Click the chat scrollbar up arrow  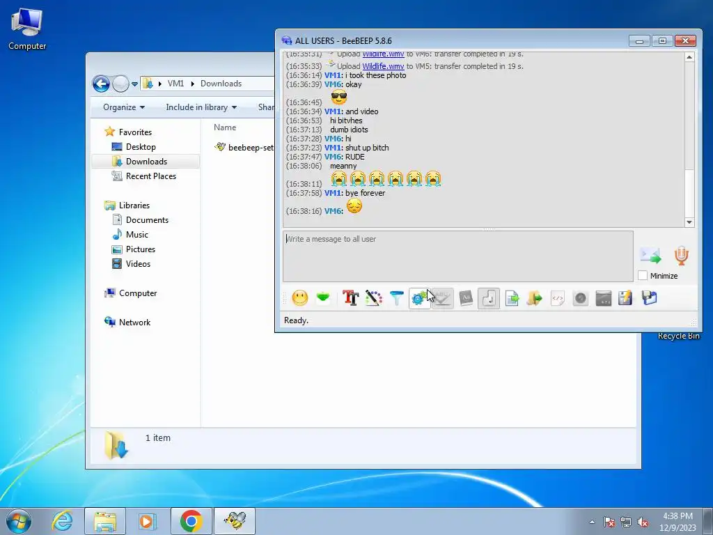pyautogui.click(x=689, y=57)
